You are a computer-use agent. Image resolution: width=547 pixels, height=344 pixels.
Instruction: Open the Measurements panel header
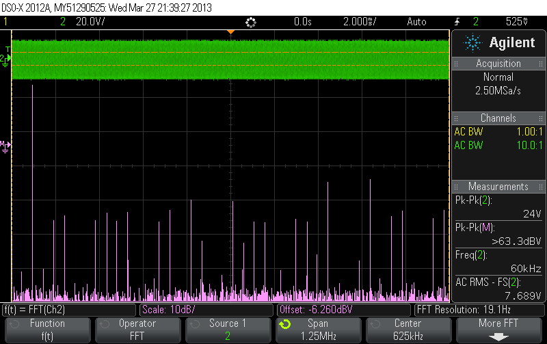point(498,187)
